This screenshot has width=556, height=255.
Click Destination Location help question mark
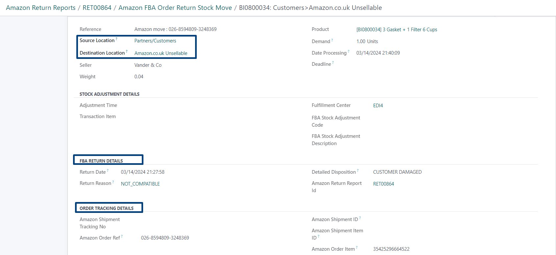tap(127, 51)
